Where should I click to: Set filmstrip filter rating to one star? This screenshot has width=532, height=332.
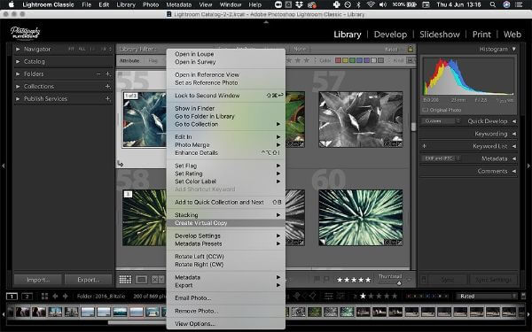coord(363,297)
